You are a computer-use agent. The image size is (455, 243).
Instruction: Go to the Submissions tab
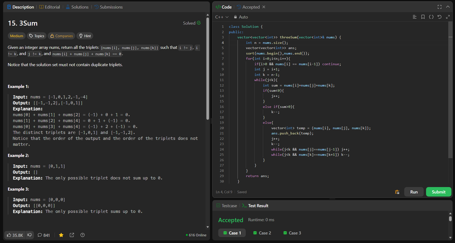point(108,7)
